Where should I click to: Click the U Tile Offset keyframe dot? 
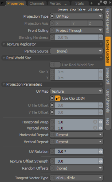click(x=52, y=105)
